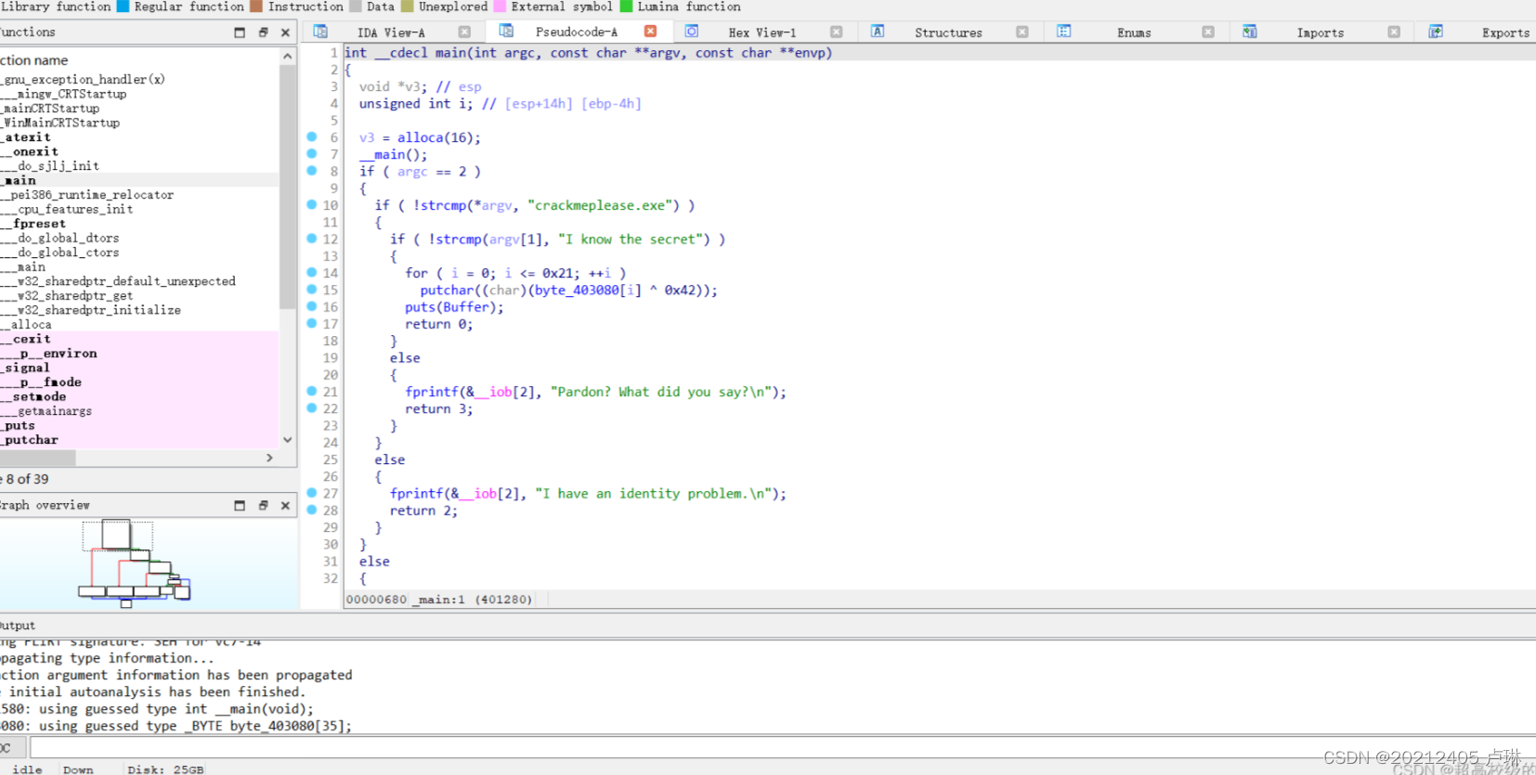Click byte_403080 in line 15
Image resolution: width=1536 pixels, height=775 pixels.
pyautogui.click(x=577, y=290)
